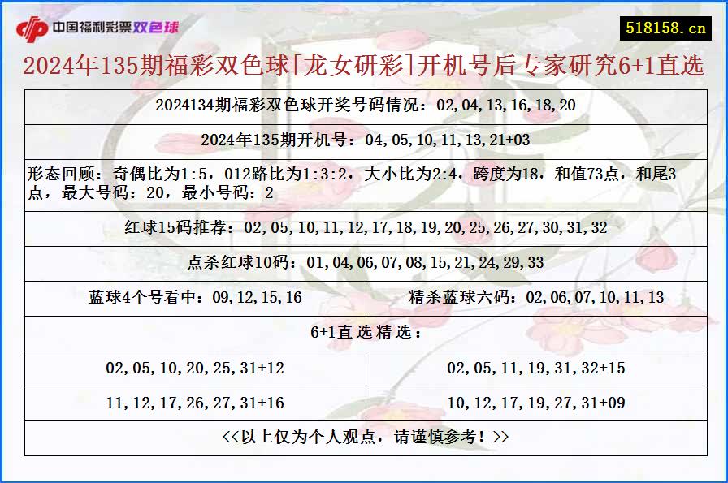Select prediction 02,05,10,20,25,31+12
The height and width of the screenshot is (483, 728).
pyautogui.click(x=194, y=368)
